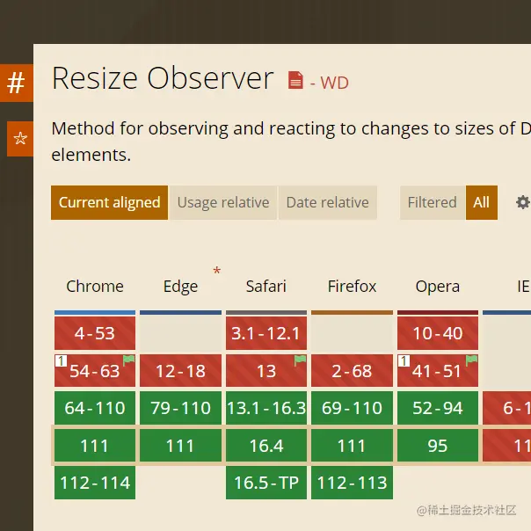The image size is (531, 531).
Task: Click the green flag on Chrome 54-63
Action: click(128, 360)
